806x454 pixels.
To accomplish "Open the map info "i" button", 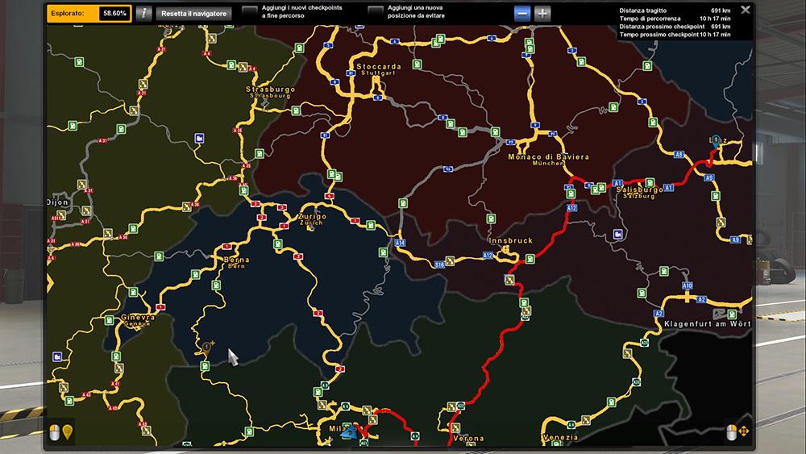I will pos(143,14).
